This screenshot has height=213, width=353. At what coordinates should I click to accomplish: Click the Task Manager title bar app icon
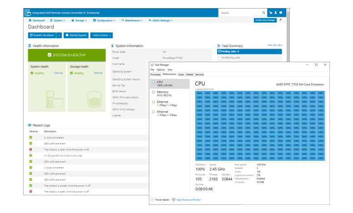tap(152, 65)
